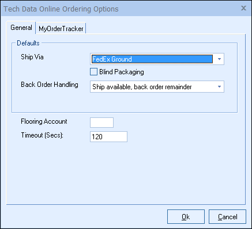Viewport: 252px width, 229px height.
Task: Expand the Ship Via dropdown arrow
Action: tap(219, 59)
